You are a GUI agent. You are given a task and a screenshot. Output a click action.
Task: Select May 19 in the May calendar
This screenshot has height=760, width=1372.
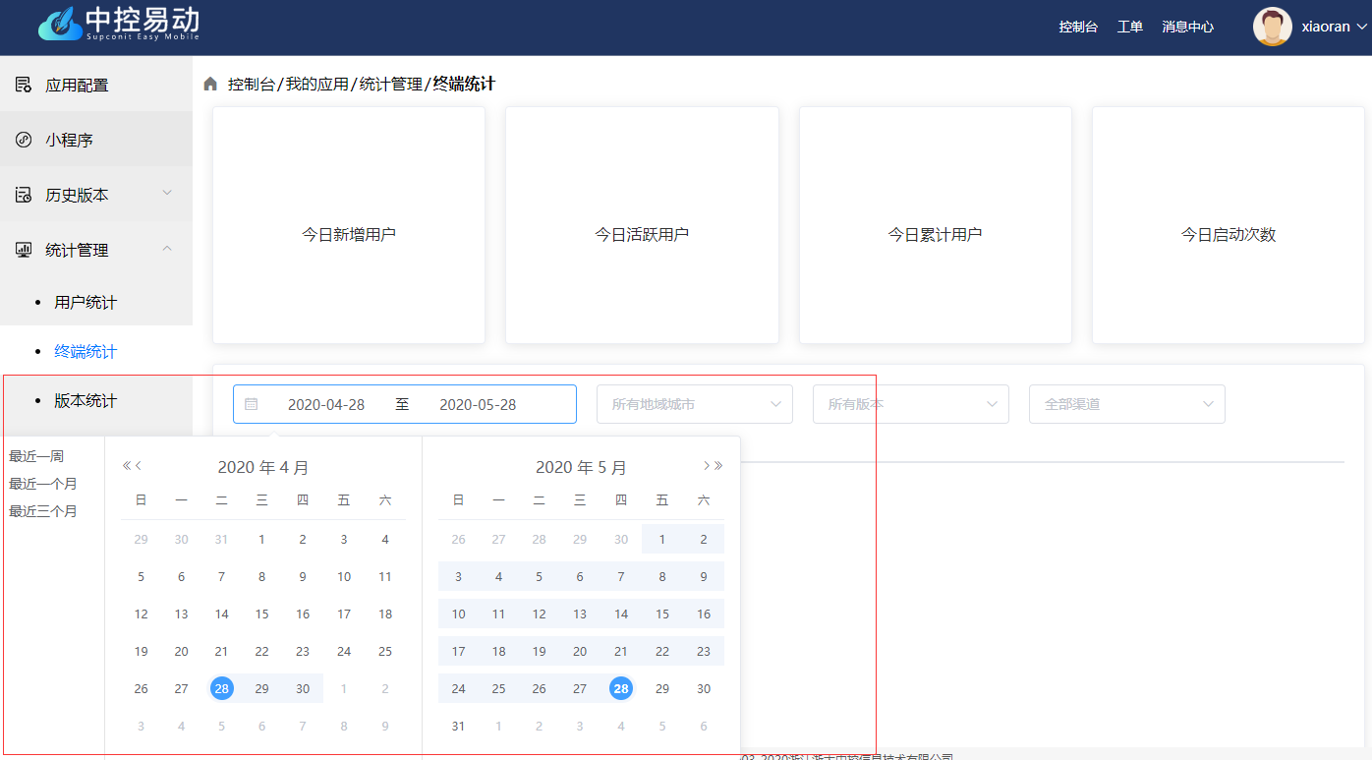point(540,652)
